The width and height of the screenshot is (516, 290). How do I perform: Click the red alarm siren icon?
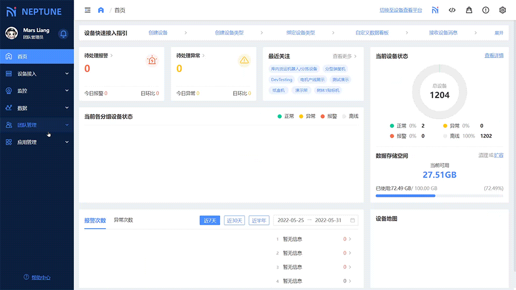pyautogui.click(x=152, y=60)
